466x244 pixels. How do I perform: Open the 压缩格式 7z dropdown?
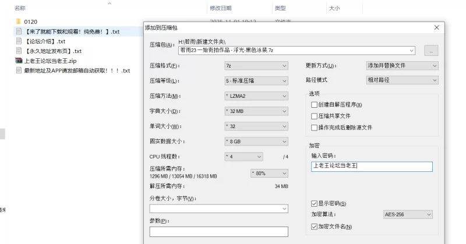pyautogui.click(x=256, y=66)
